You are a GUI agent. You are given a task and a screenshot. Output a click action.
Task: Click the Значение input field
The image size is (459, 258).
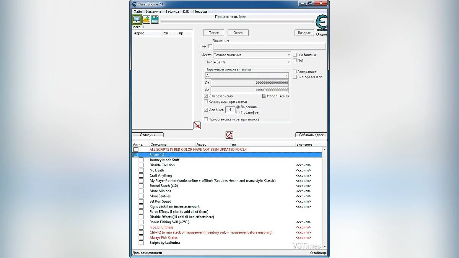tap(269, 46)
